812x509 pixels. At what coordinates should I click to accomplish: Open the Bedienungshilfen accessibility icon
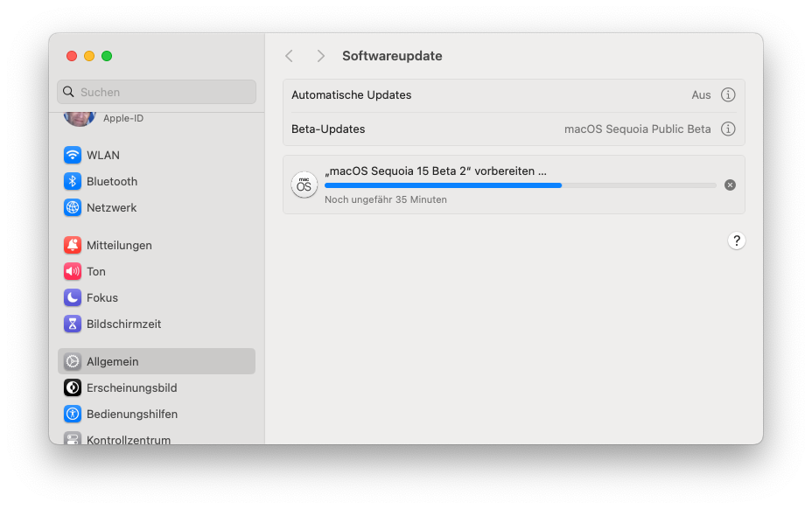(x=73, y=414)
